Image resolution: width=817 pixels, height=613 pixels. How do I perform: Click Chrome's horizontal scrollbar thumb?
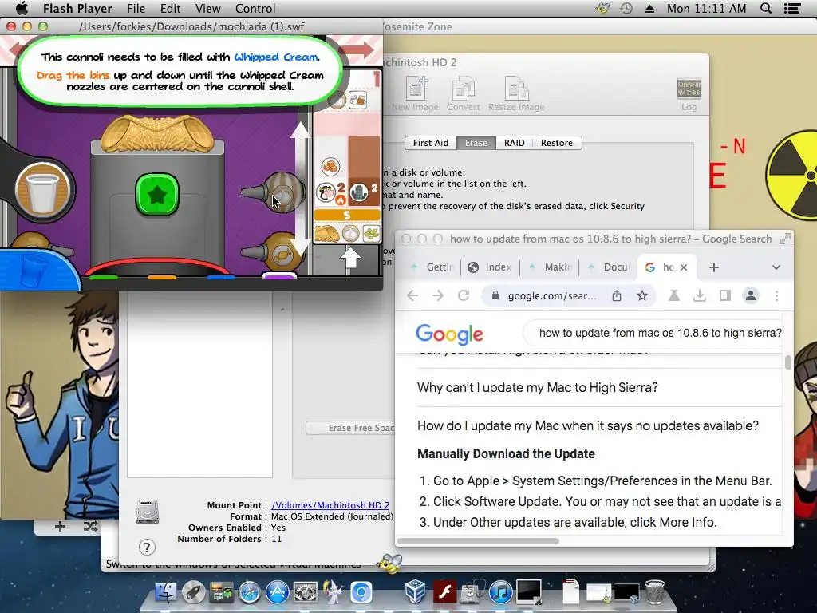click(479, 541)
